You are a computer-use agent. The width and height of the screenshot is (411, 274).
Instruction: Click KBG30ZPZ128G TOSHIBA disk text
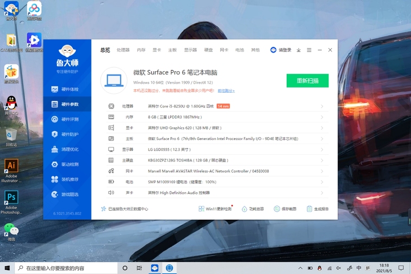pyautogui.click(x=188, y=160)
